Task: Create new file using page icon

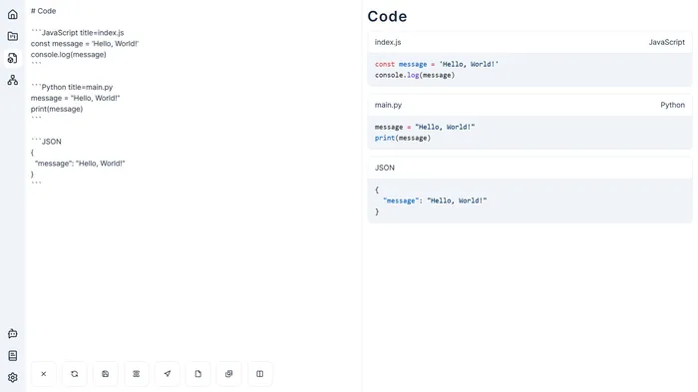Action: click(x=198, y=374)
